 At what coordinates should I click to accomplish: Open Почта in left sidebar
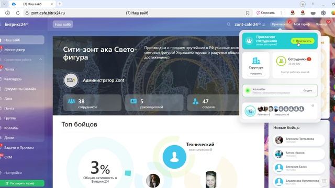(x=9, y=108)
